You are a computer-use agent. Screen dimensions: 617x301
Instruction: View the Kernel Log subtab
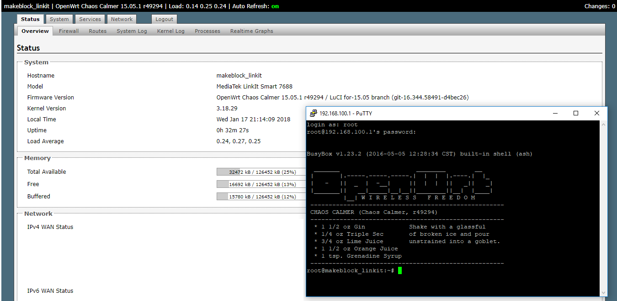coord(171,31)
